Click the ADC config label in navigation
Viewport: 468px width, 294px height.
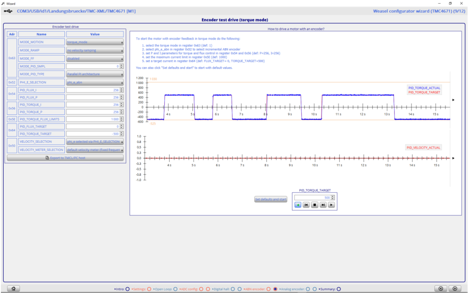[189, 289]
